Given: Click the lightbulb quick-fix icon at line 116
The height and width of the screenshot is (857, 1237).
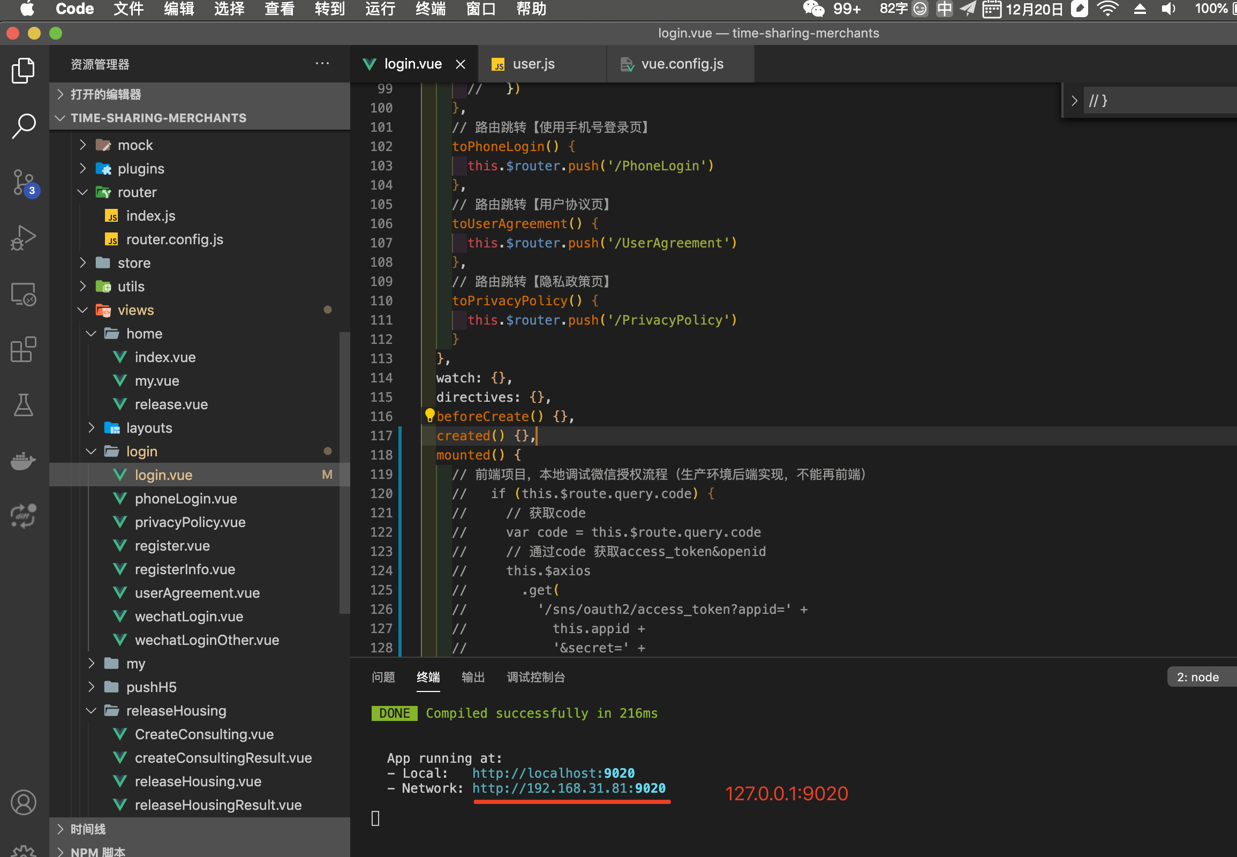Looking at the screenshot, I should (429, 415).
